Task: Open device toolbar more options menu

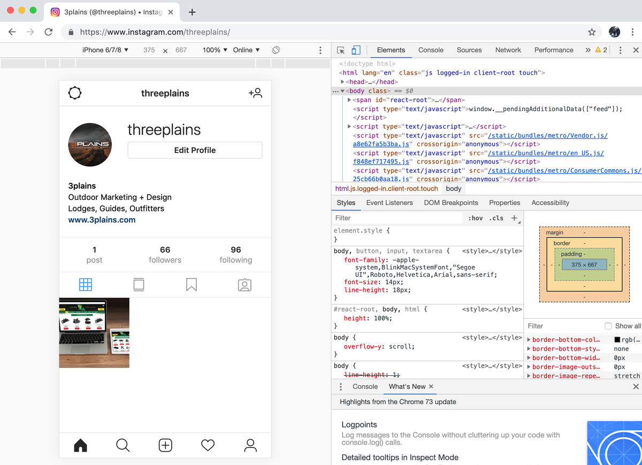Action: 320,50
